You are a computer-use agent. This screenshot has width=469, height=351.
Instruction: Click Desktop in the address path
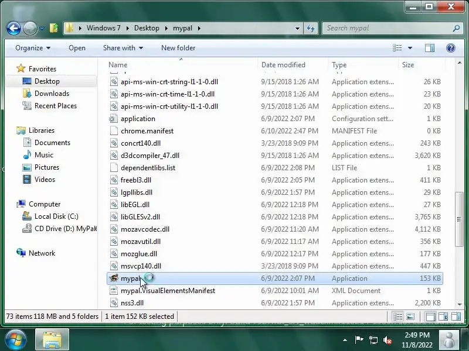147,28
